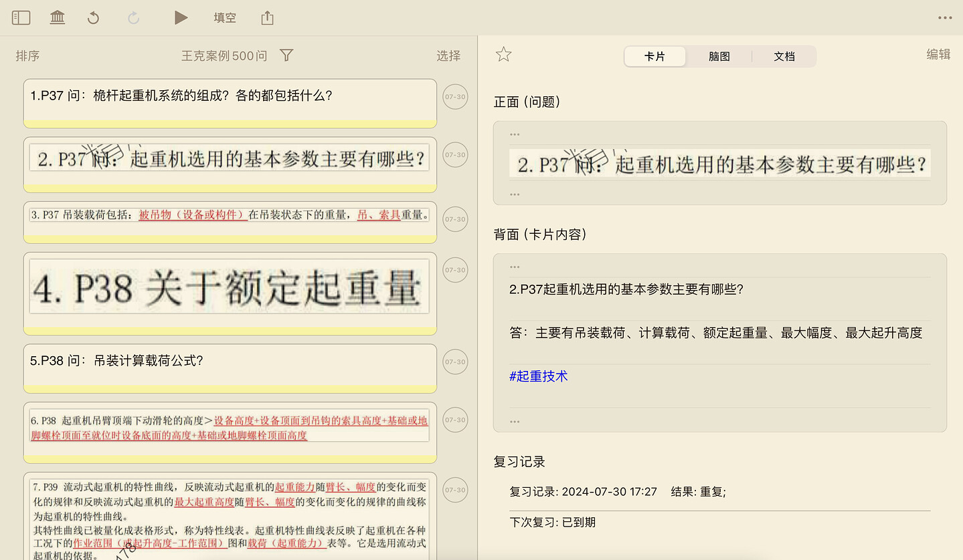The height and width of the screenshot is (560, 963).
Task: Select card 6.P38 起重机吊臂顶端下动滑轮
Action: click(x=230, y=432)
